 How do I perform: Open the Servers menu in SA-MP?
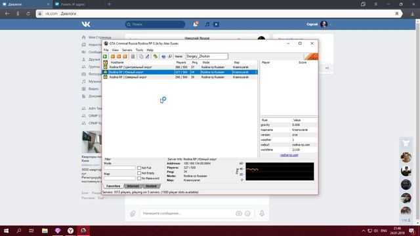tap(127, 50)
